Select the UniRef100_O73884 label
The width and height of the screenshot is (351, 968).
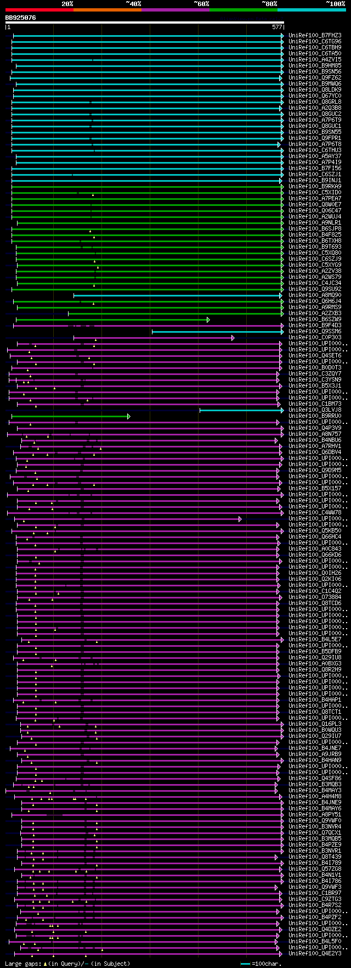pos(315,597)
